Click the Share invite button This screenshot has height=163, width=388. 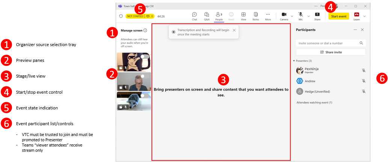[x=331, y=52]
